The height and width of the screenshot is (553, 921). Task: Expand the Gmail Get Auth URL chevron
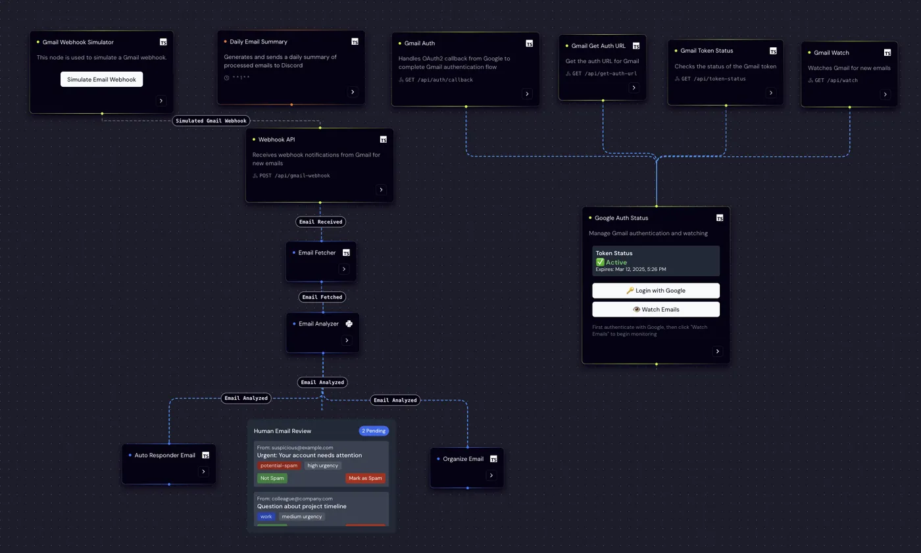(634, 87)
